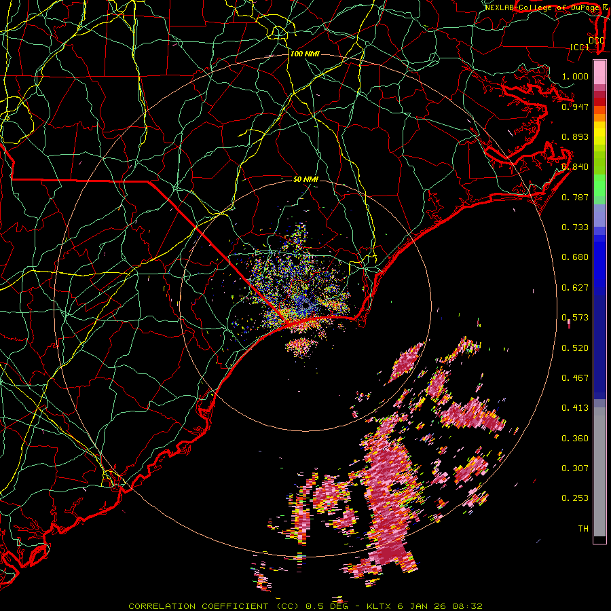Select the 0.520 scale value
The width and height of the screenshot is (611, 611).
(575, 348)
